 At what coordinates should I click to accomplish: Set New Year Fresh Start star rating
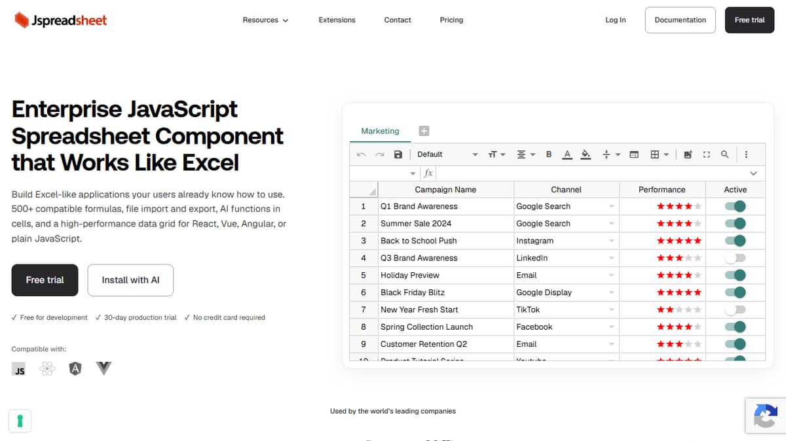coord(679,310)
